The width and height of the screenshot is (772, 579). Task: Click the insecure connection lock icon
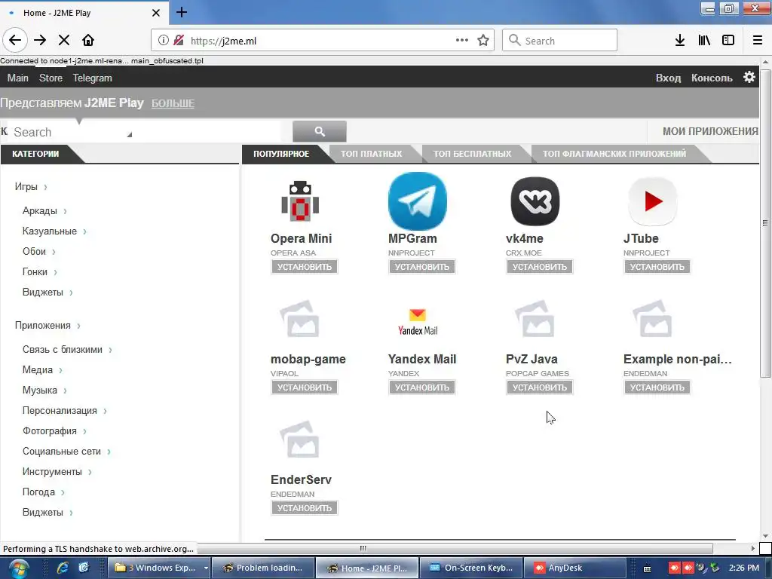point(179,41)
